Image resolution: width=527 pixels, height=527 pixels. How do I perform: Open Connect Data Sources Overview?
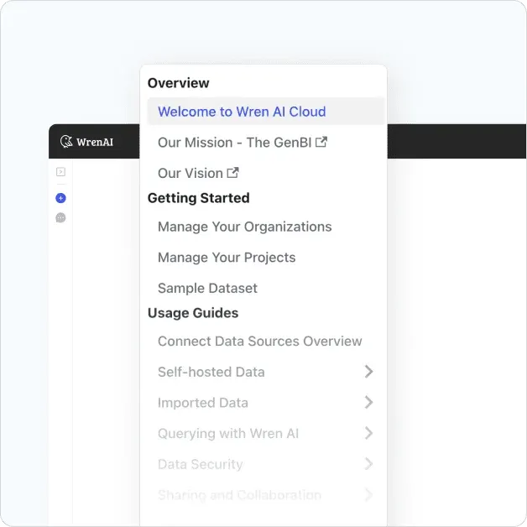(x=259, y=342)
